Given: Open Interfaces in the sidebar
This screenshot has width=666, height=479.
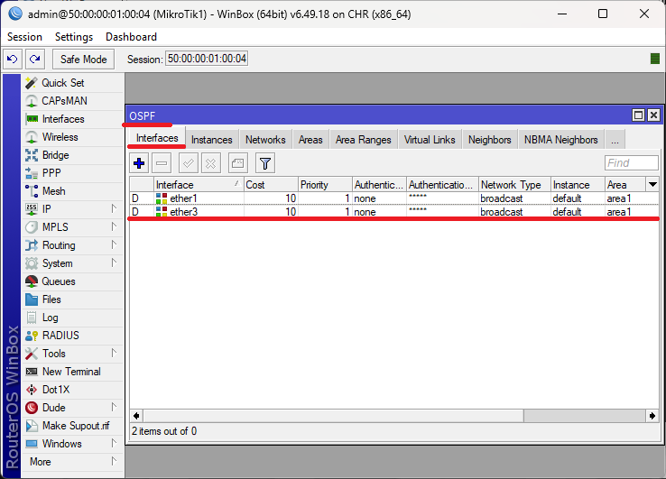Looking at the screenshot, I should (62, 119).
